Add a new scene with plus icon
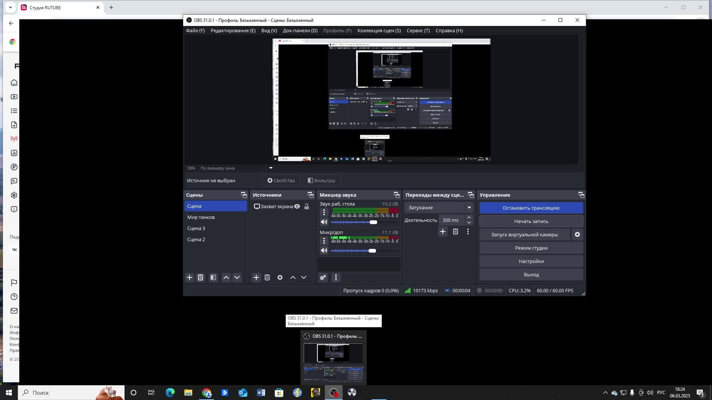712x400 pixels. pyautogui.click(x=189, y=277)
